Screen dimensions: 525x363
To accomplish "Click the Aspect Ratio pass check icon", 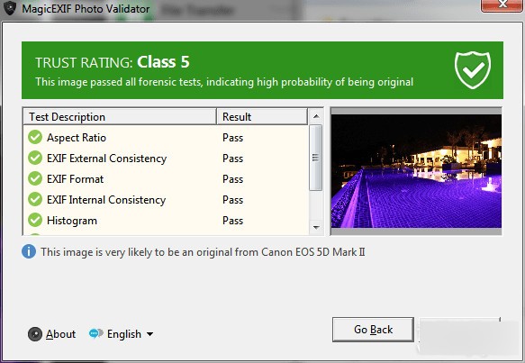I will [x=35, y=137].
